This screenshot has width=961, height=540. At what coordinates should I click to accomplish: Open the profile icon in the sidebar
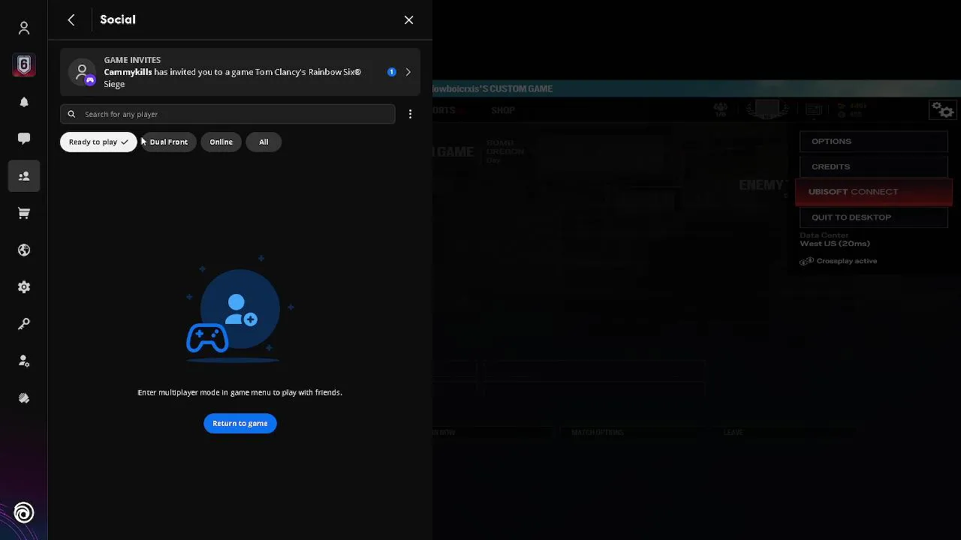click(24, 28)
